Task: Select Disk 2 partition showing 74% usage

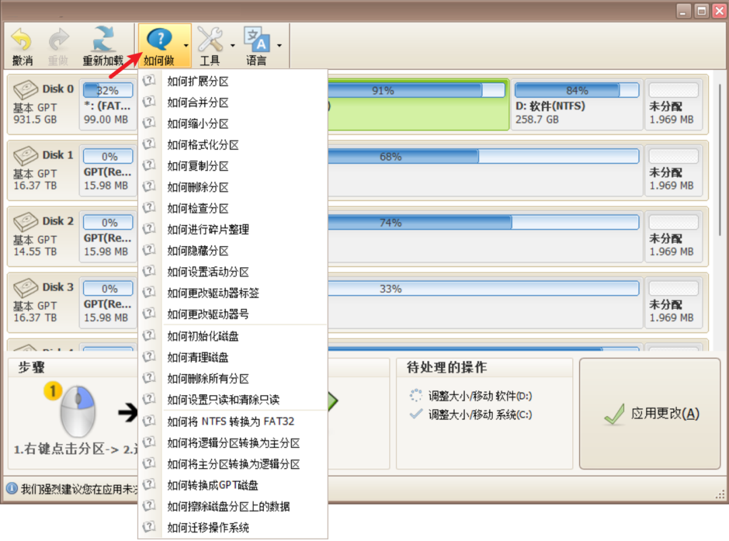Action: pos(485,237)
